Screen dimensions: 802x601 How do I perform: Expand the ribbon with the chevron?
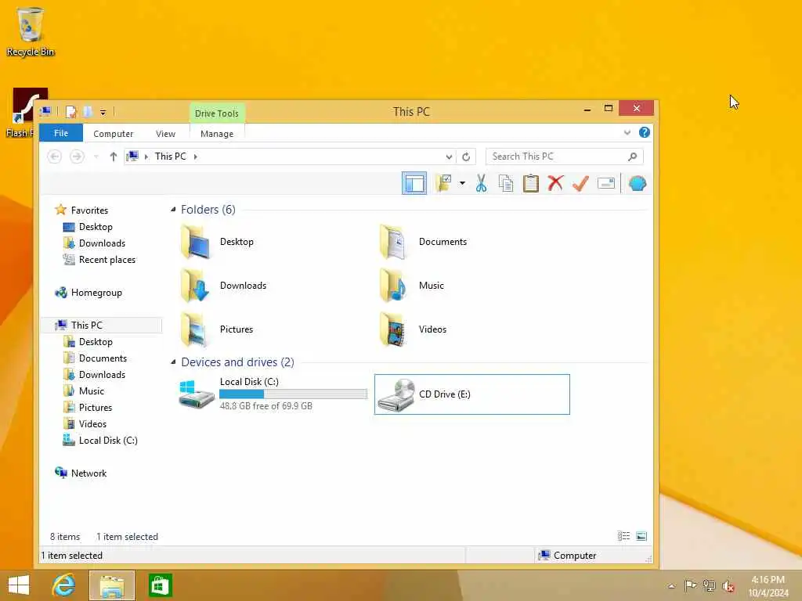pyautogui.click(x=627, y=132)
